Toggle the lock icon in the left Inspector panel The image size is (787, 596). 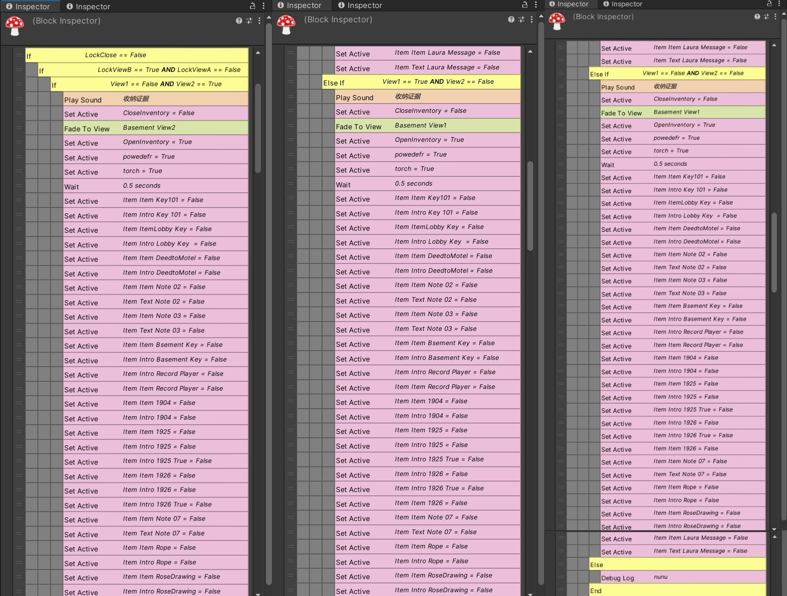(x=252, y=6)
